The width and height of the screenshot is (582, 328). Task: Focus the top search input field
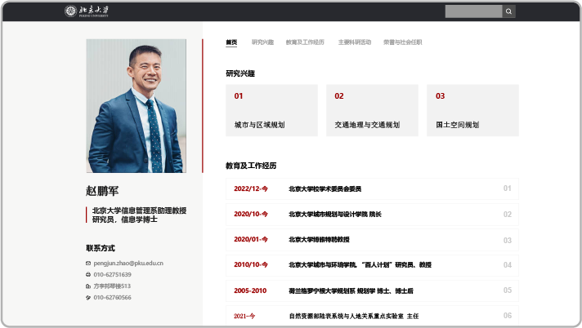click(x=473, y=11)
